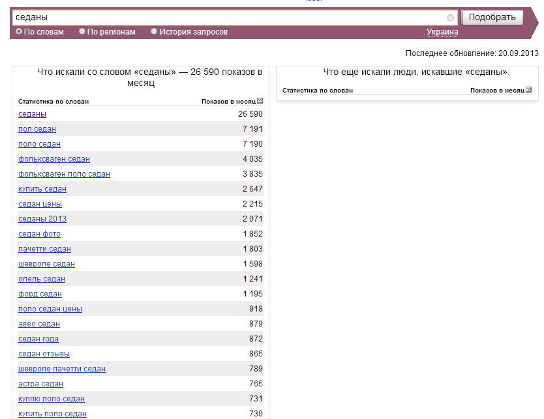The height and width of the screenshot is (419, 544).
Task: Open the 'куплю поло седан' link
Action: point(52,399)
